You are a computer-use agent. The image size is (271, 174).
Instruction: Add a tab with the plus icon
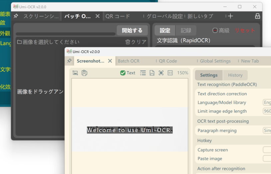pos(230,16)
